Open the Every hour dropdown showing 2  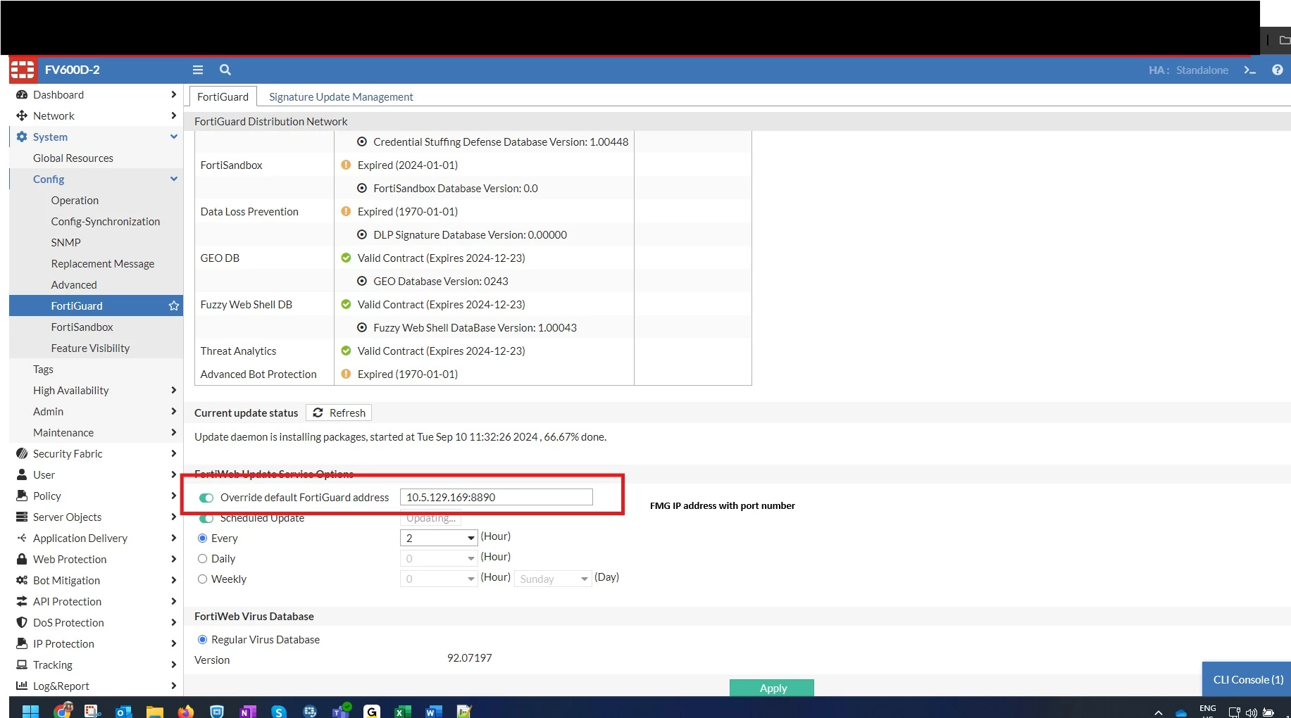coord(439,538)
